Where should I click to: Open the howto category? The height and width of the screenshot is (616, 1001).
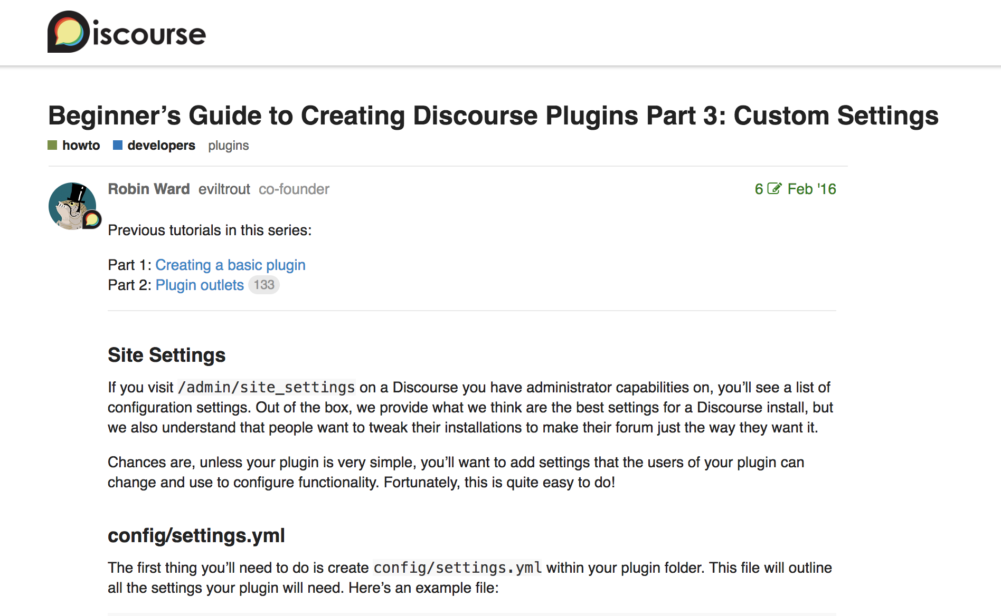coord(81,146)
